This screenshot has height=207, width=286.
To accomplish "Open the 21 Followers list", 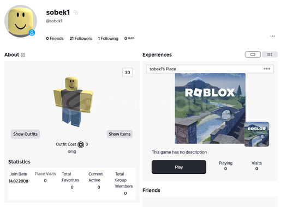I will coord(81,39).
